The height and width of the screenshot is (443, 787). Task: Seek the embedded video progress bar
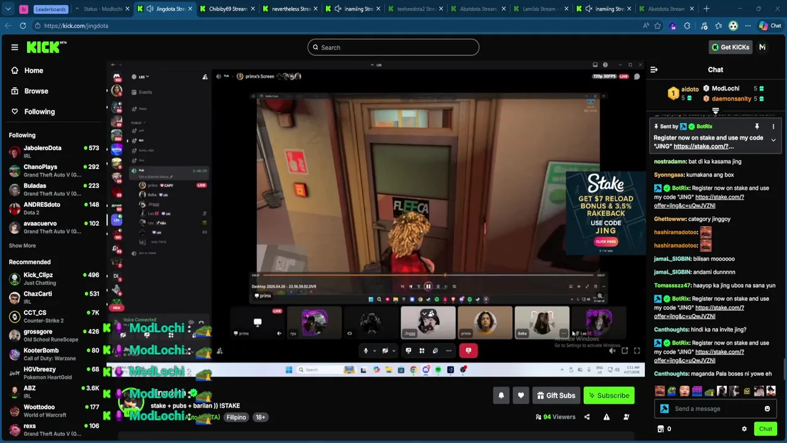(427, 276)
